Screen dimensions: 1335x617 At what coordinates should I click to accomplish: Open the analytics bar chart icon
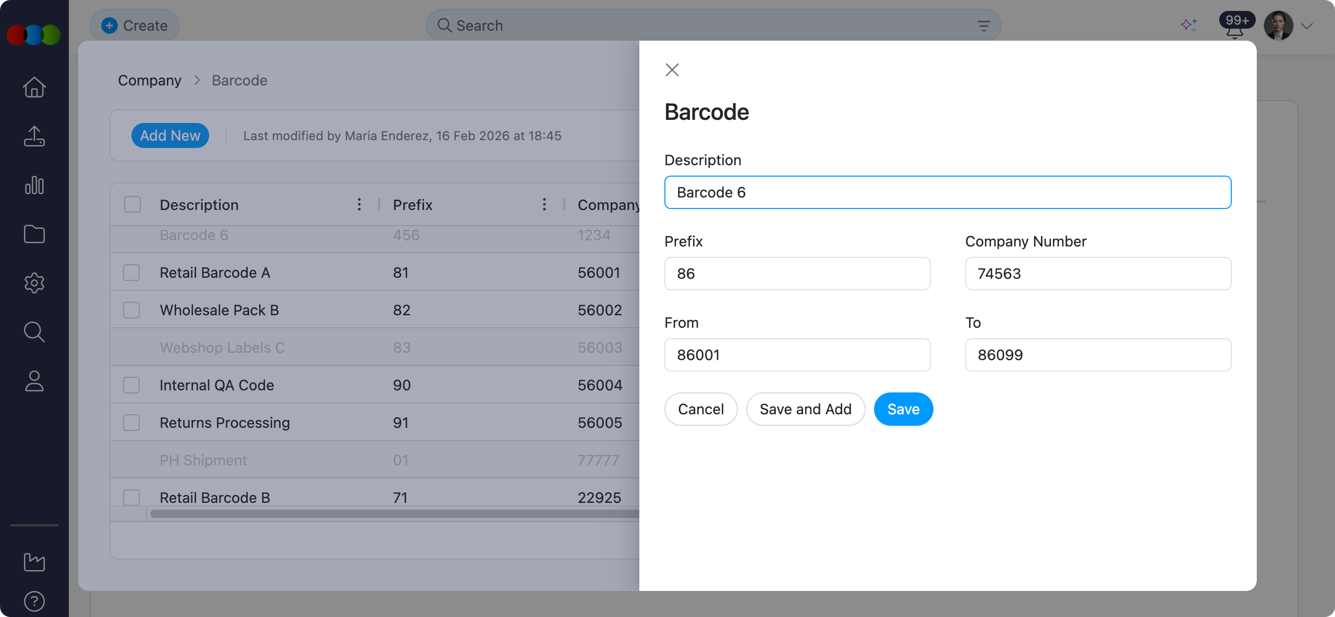(x=34, y=185)
